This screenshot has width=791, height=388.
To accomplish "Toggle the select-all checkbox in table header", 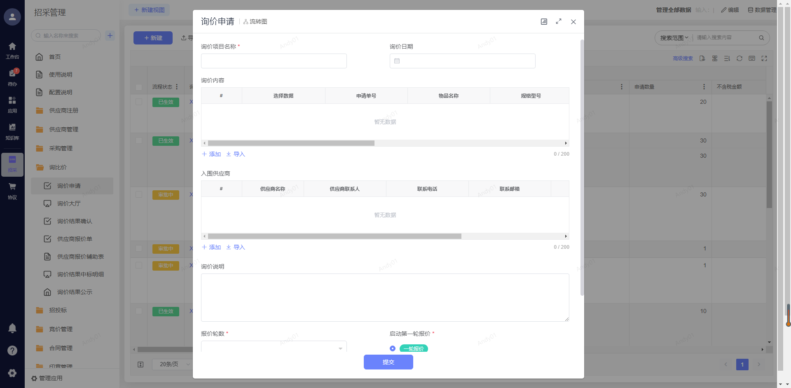I will click(x=139, y=87).
